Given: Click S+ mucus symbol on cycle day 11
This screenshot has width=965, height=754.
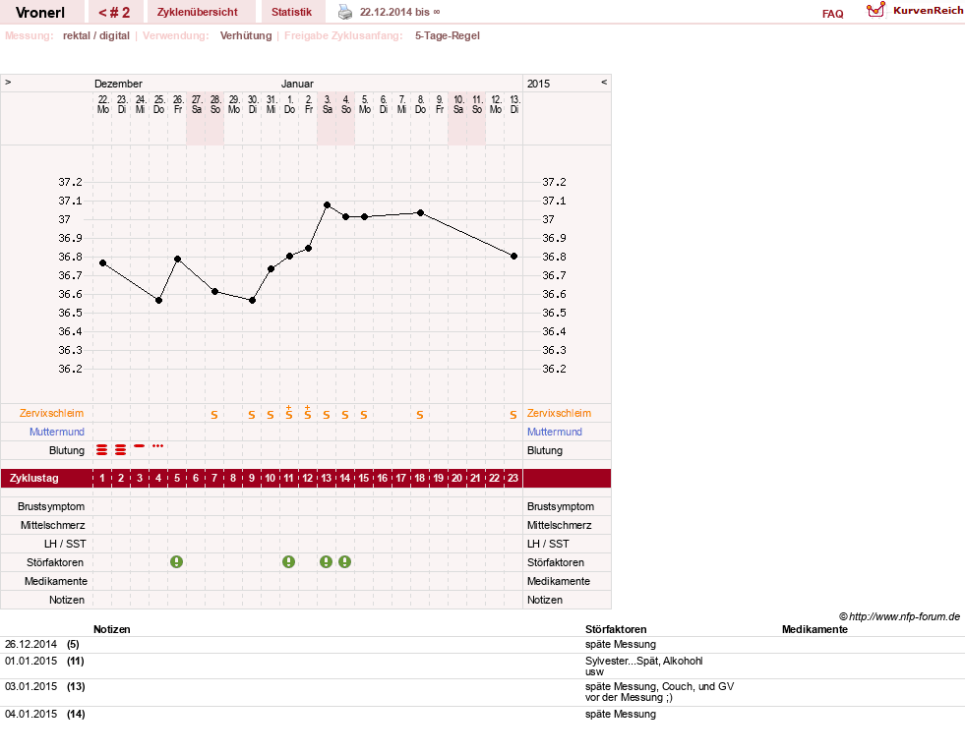Looking at the screenshot, I should [288, 413].
